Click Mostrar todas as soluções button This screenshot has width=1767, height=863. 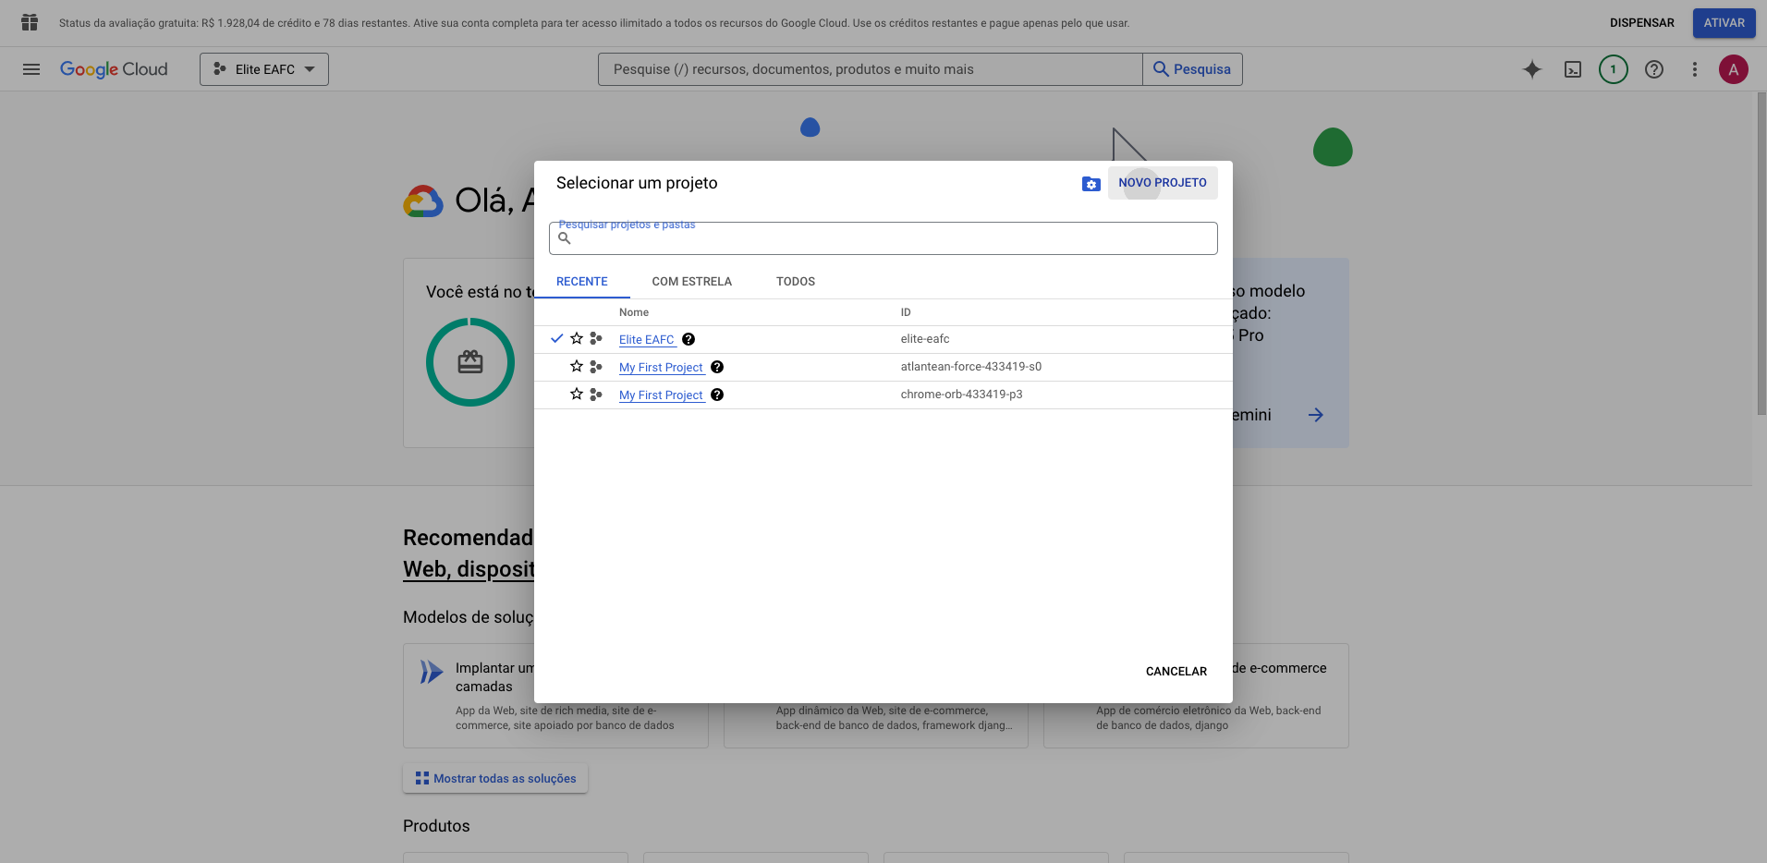[x=495, y=779]
